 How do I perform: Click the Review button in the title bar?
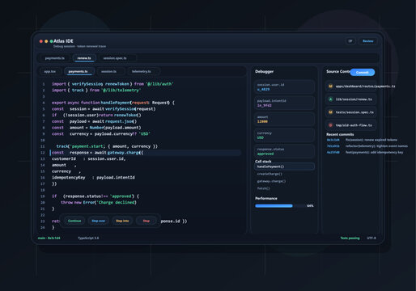tap(367, 41)
